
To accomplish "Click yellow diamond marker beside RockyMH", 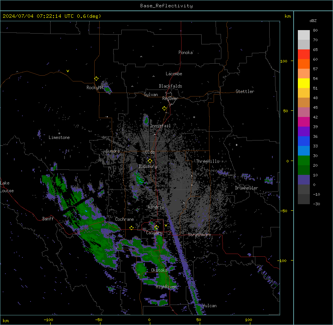I will 96,78.
